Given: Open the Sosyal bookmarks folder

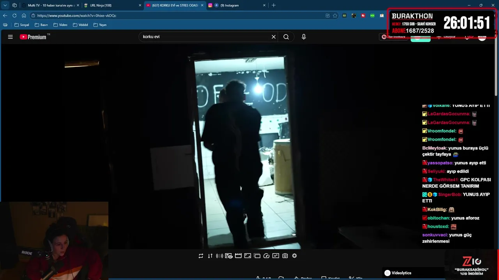Looking at the screenshot, I should (21, 25).
